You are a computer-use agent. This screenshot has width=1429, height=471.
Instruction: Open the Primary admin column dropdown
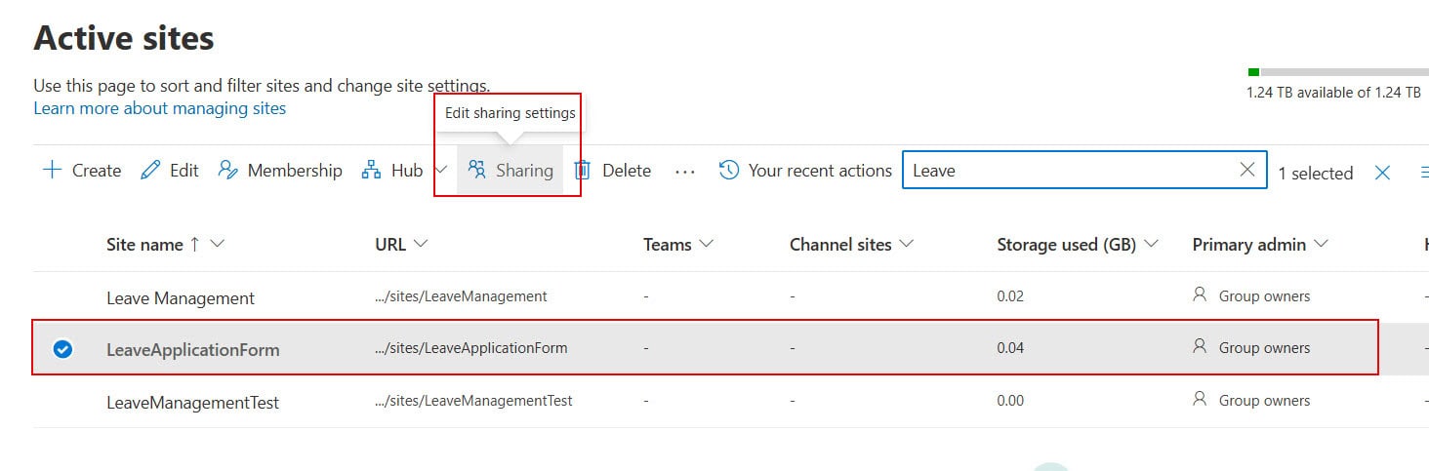(1322, 244)
